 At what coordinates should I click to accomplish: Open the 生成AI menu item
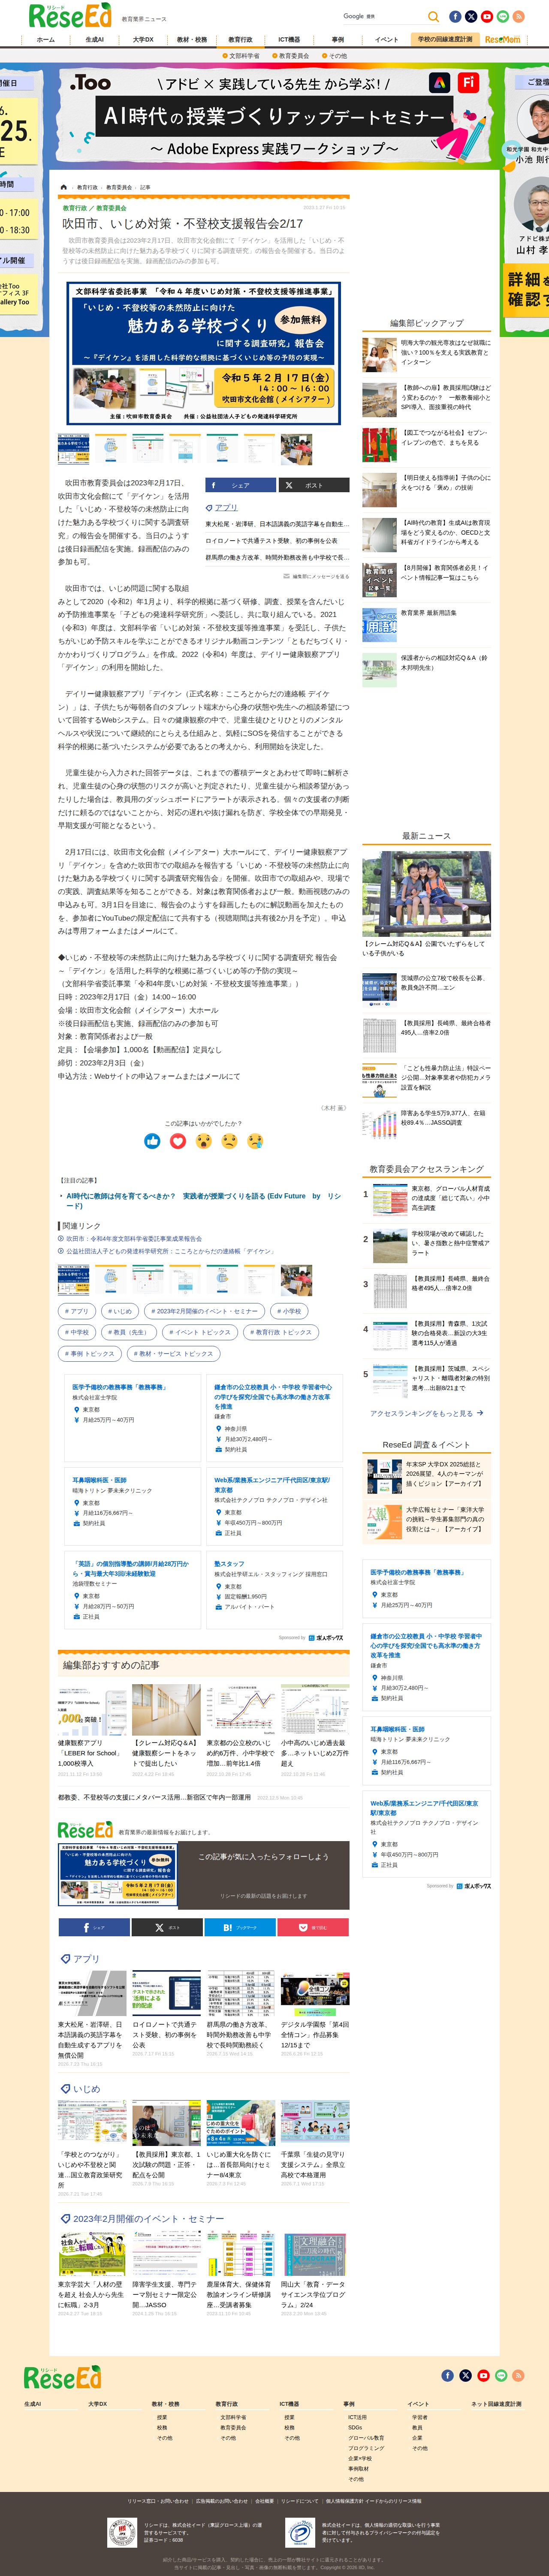click(94, 40)
